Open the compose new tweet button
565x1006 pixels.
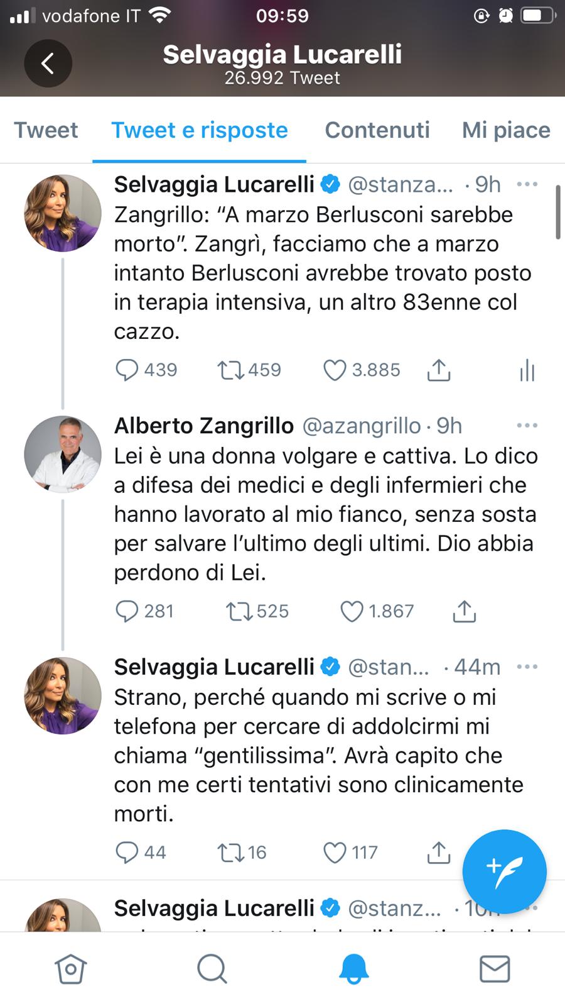[504, 871]
